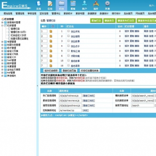Tick the checkbox in row ID 4
Screen dimensions: 156x156
pos(69,46)
